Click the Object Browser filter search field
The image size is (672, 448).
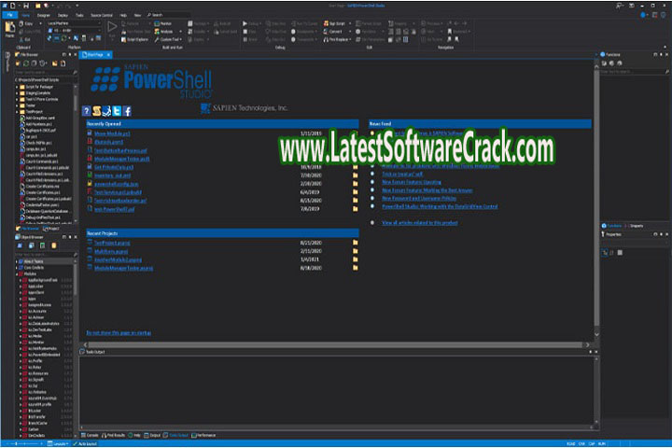tap(46, 255)
